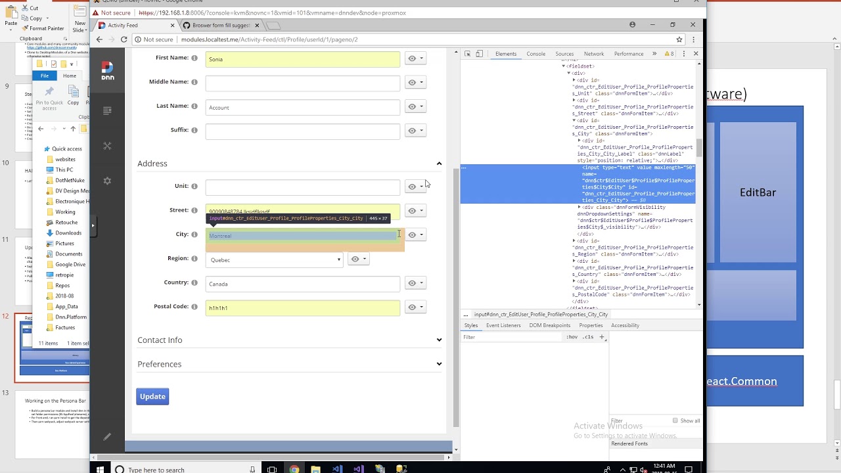This screenshot has height=473, width=841.
Task: Reload the page with refresh icon
Action: 124,39
